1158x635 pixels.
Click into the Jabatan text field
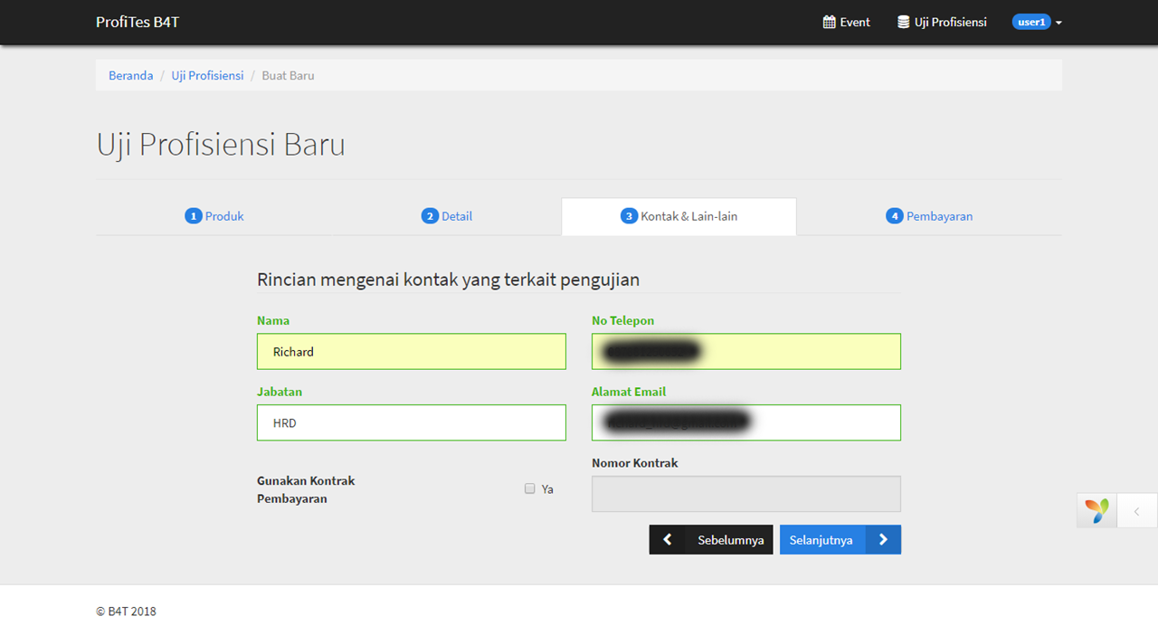(x=411, y=422)
